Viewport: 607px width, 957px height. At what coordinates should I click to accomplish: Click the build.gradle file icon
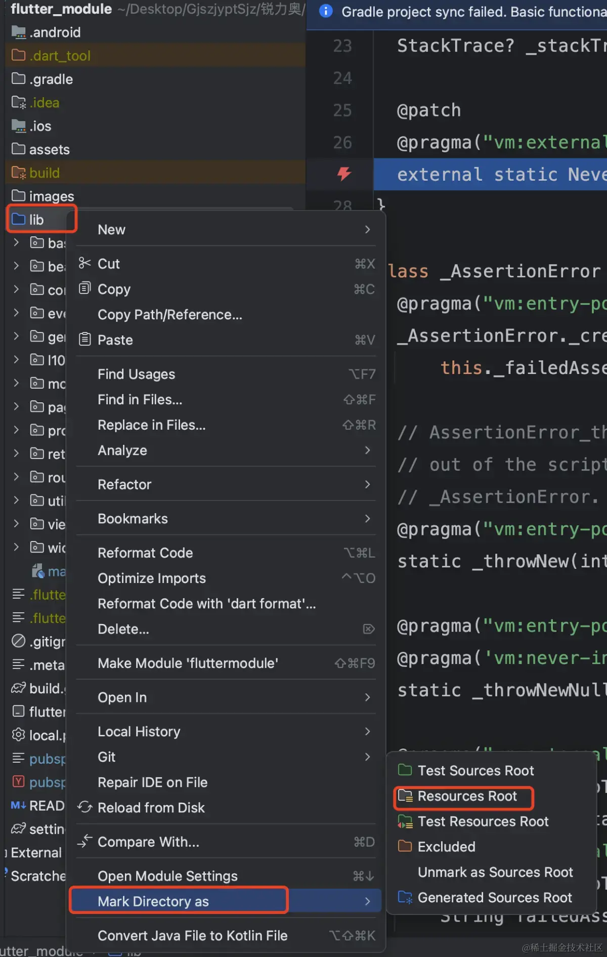(18, 688)
